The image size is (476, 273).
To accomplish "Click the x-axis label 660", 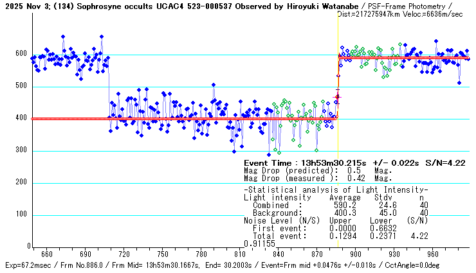I will (47, 254).
